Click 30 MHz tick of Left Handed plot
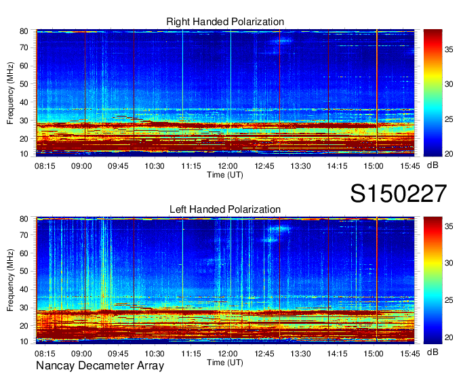 pyautogui.click(x=24, y=308)
